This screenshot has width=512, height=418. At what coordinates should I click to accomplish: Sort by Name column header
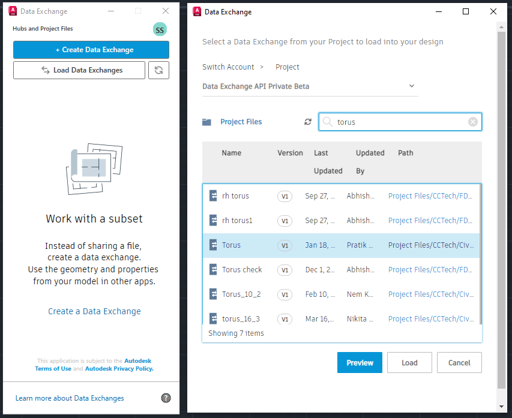(232, 153)
